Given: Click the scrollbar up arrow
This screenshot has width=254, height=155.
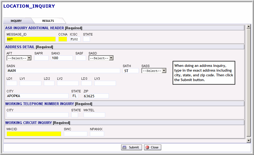Looking at the screenshot, I should tap(248, 27).
